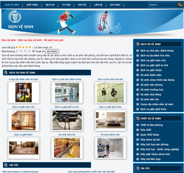The width and height of the screenshot is (184, 173).
Task: Select the third rating radio button
Action: click(x=25, y=51)
